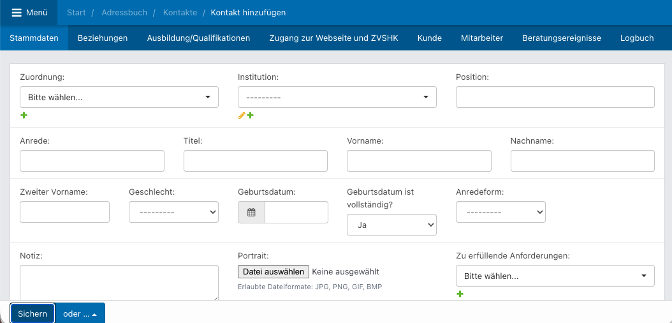The image size is (672, 323).
Task: Expand the 'oder ...' split button
Action: click(x=80, y=314)
